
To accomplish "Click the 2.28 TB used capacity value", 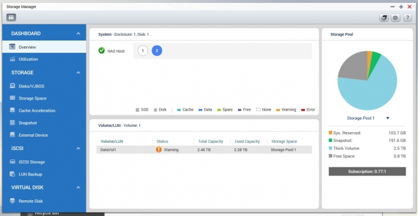I will point(241,150).
